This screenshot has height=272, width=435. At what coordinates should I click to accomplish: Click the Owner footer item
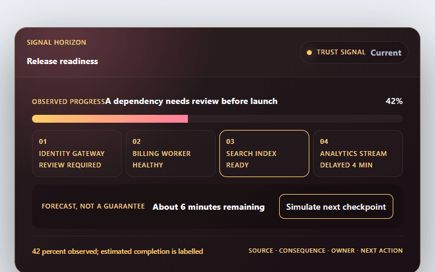(343, 251)
